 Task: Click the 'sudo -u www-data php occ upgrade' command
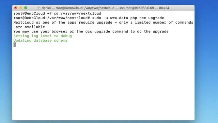coord(128,18)
